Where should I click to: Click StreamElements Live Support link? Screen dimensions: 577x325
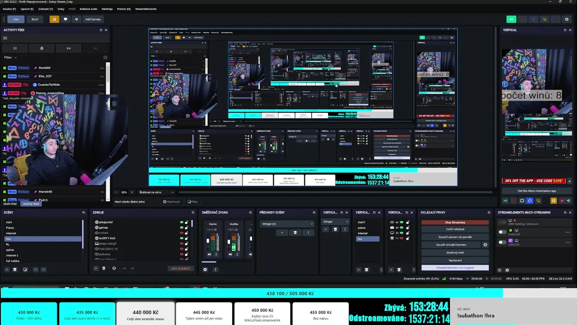point(455,268)
